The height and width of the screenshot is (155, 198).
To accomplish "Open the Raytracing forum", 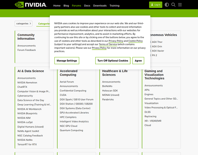I will [150, 117].
